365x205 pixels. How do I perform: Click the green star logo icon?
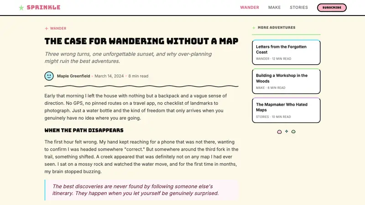(x=21, y=8)
